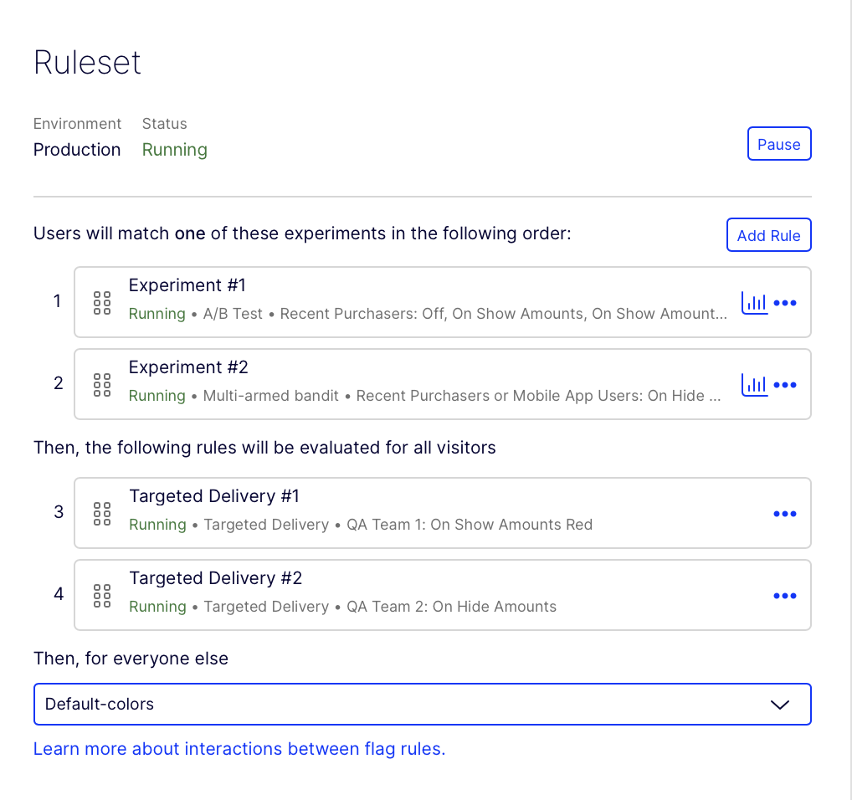View results chart for Experiment #2

point(754,385)
